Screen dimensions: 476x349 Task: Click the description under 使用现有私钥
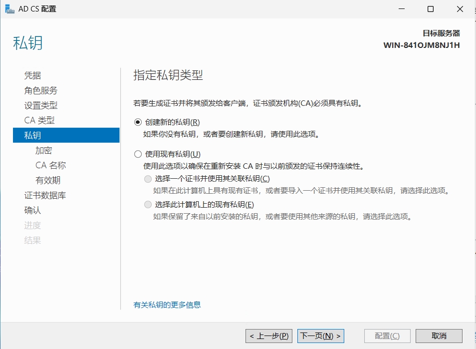tap(254, 166)
